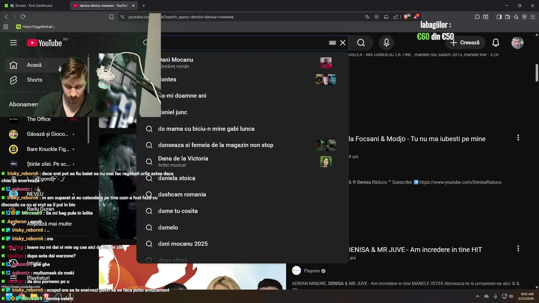Open higgsfield.ai bookmark
Viewport: 539px width, 303px height.
[x=36, y=27]
